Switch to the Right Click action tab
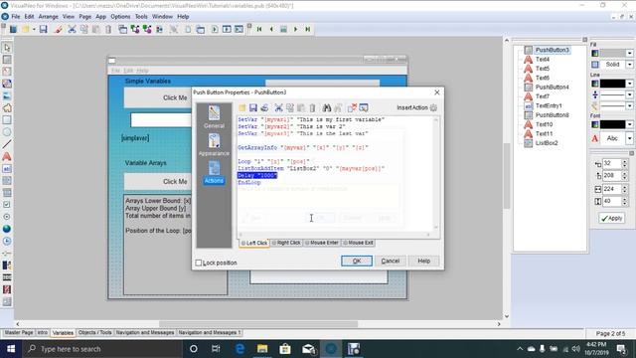636x358 pixels. click(286, 243)
